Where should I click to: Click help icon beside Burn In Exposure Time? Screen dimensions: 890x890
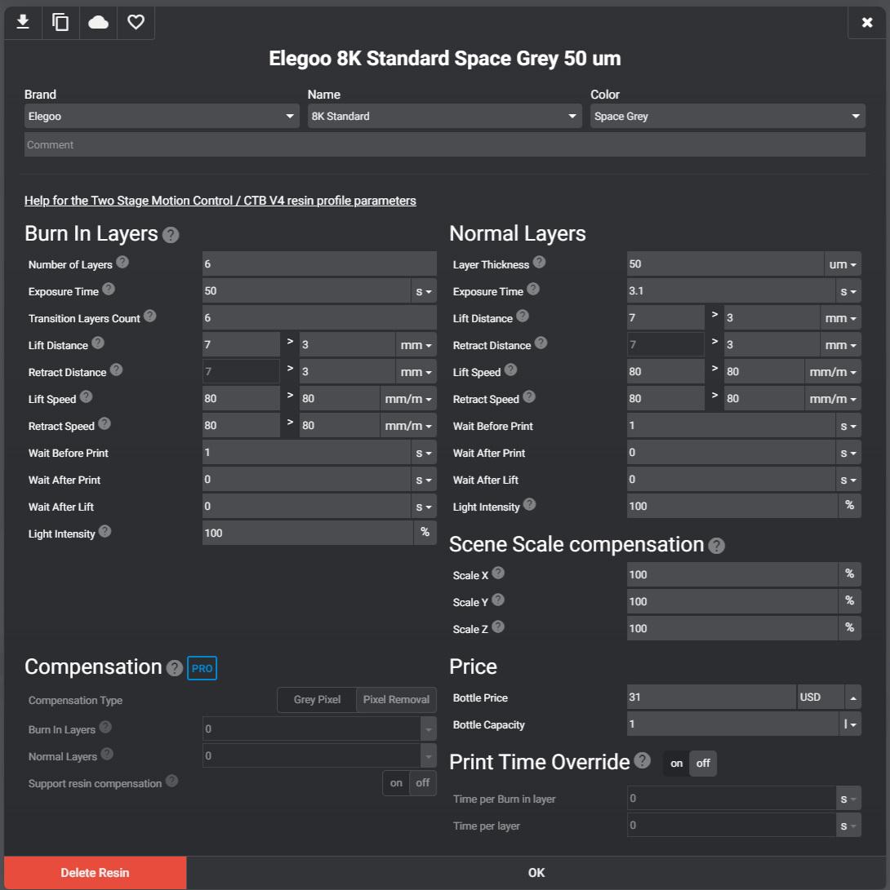(109, 289)
